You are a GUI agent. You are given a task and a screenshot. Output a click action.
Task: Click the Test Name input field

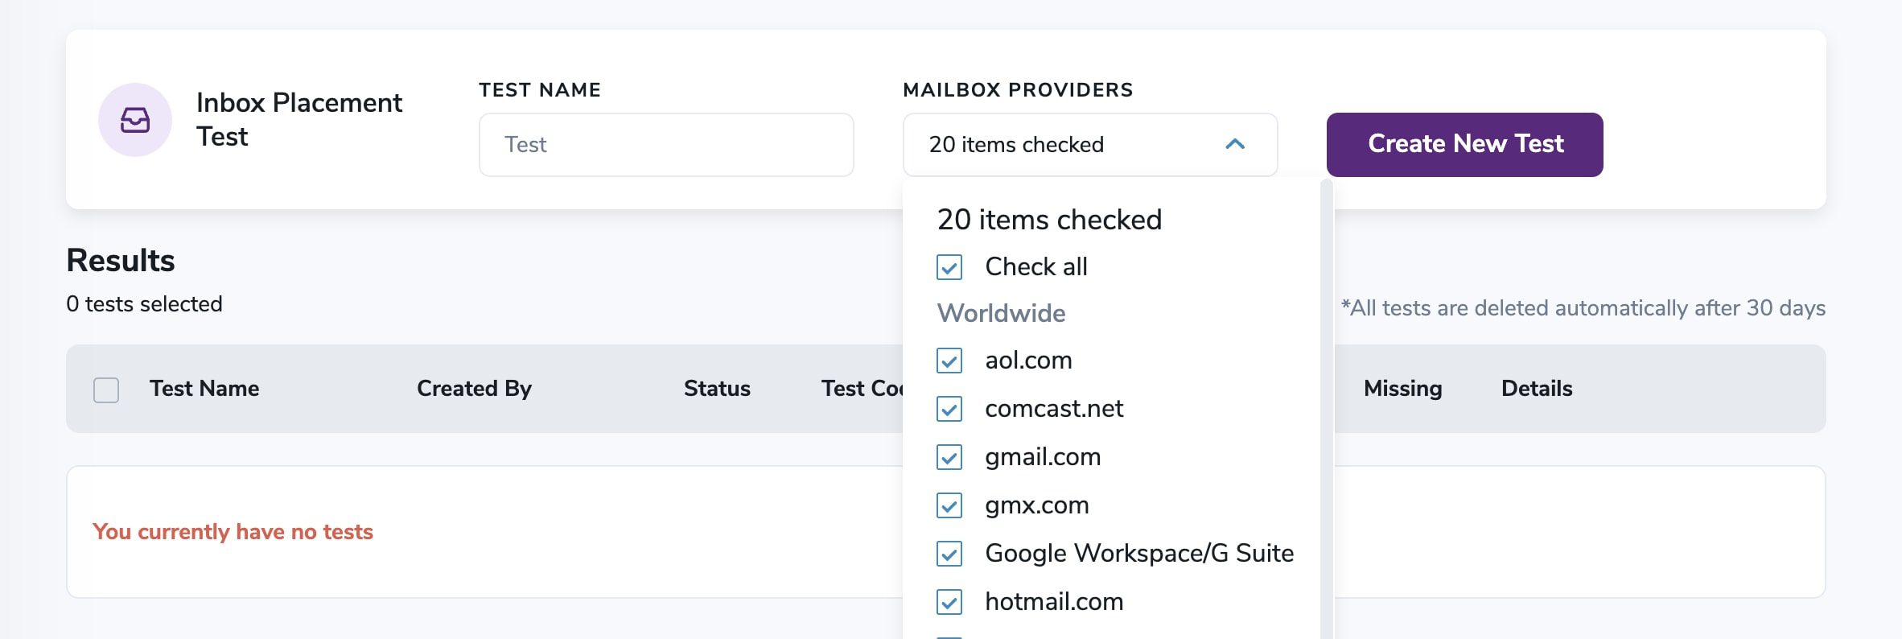point(666,145)
